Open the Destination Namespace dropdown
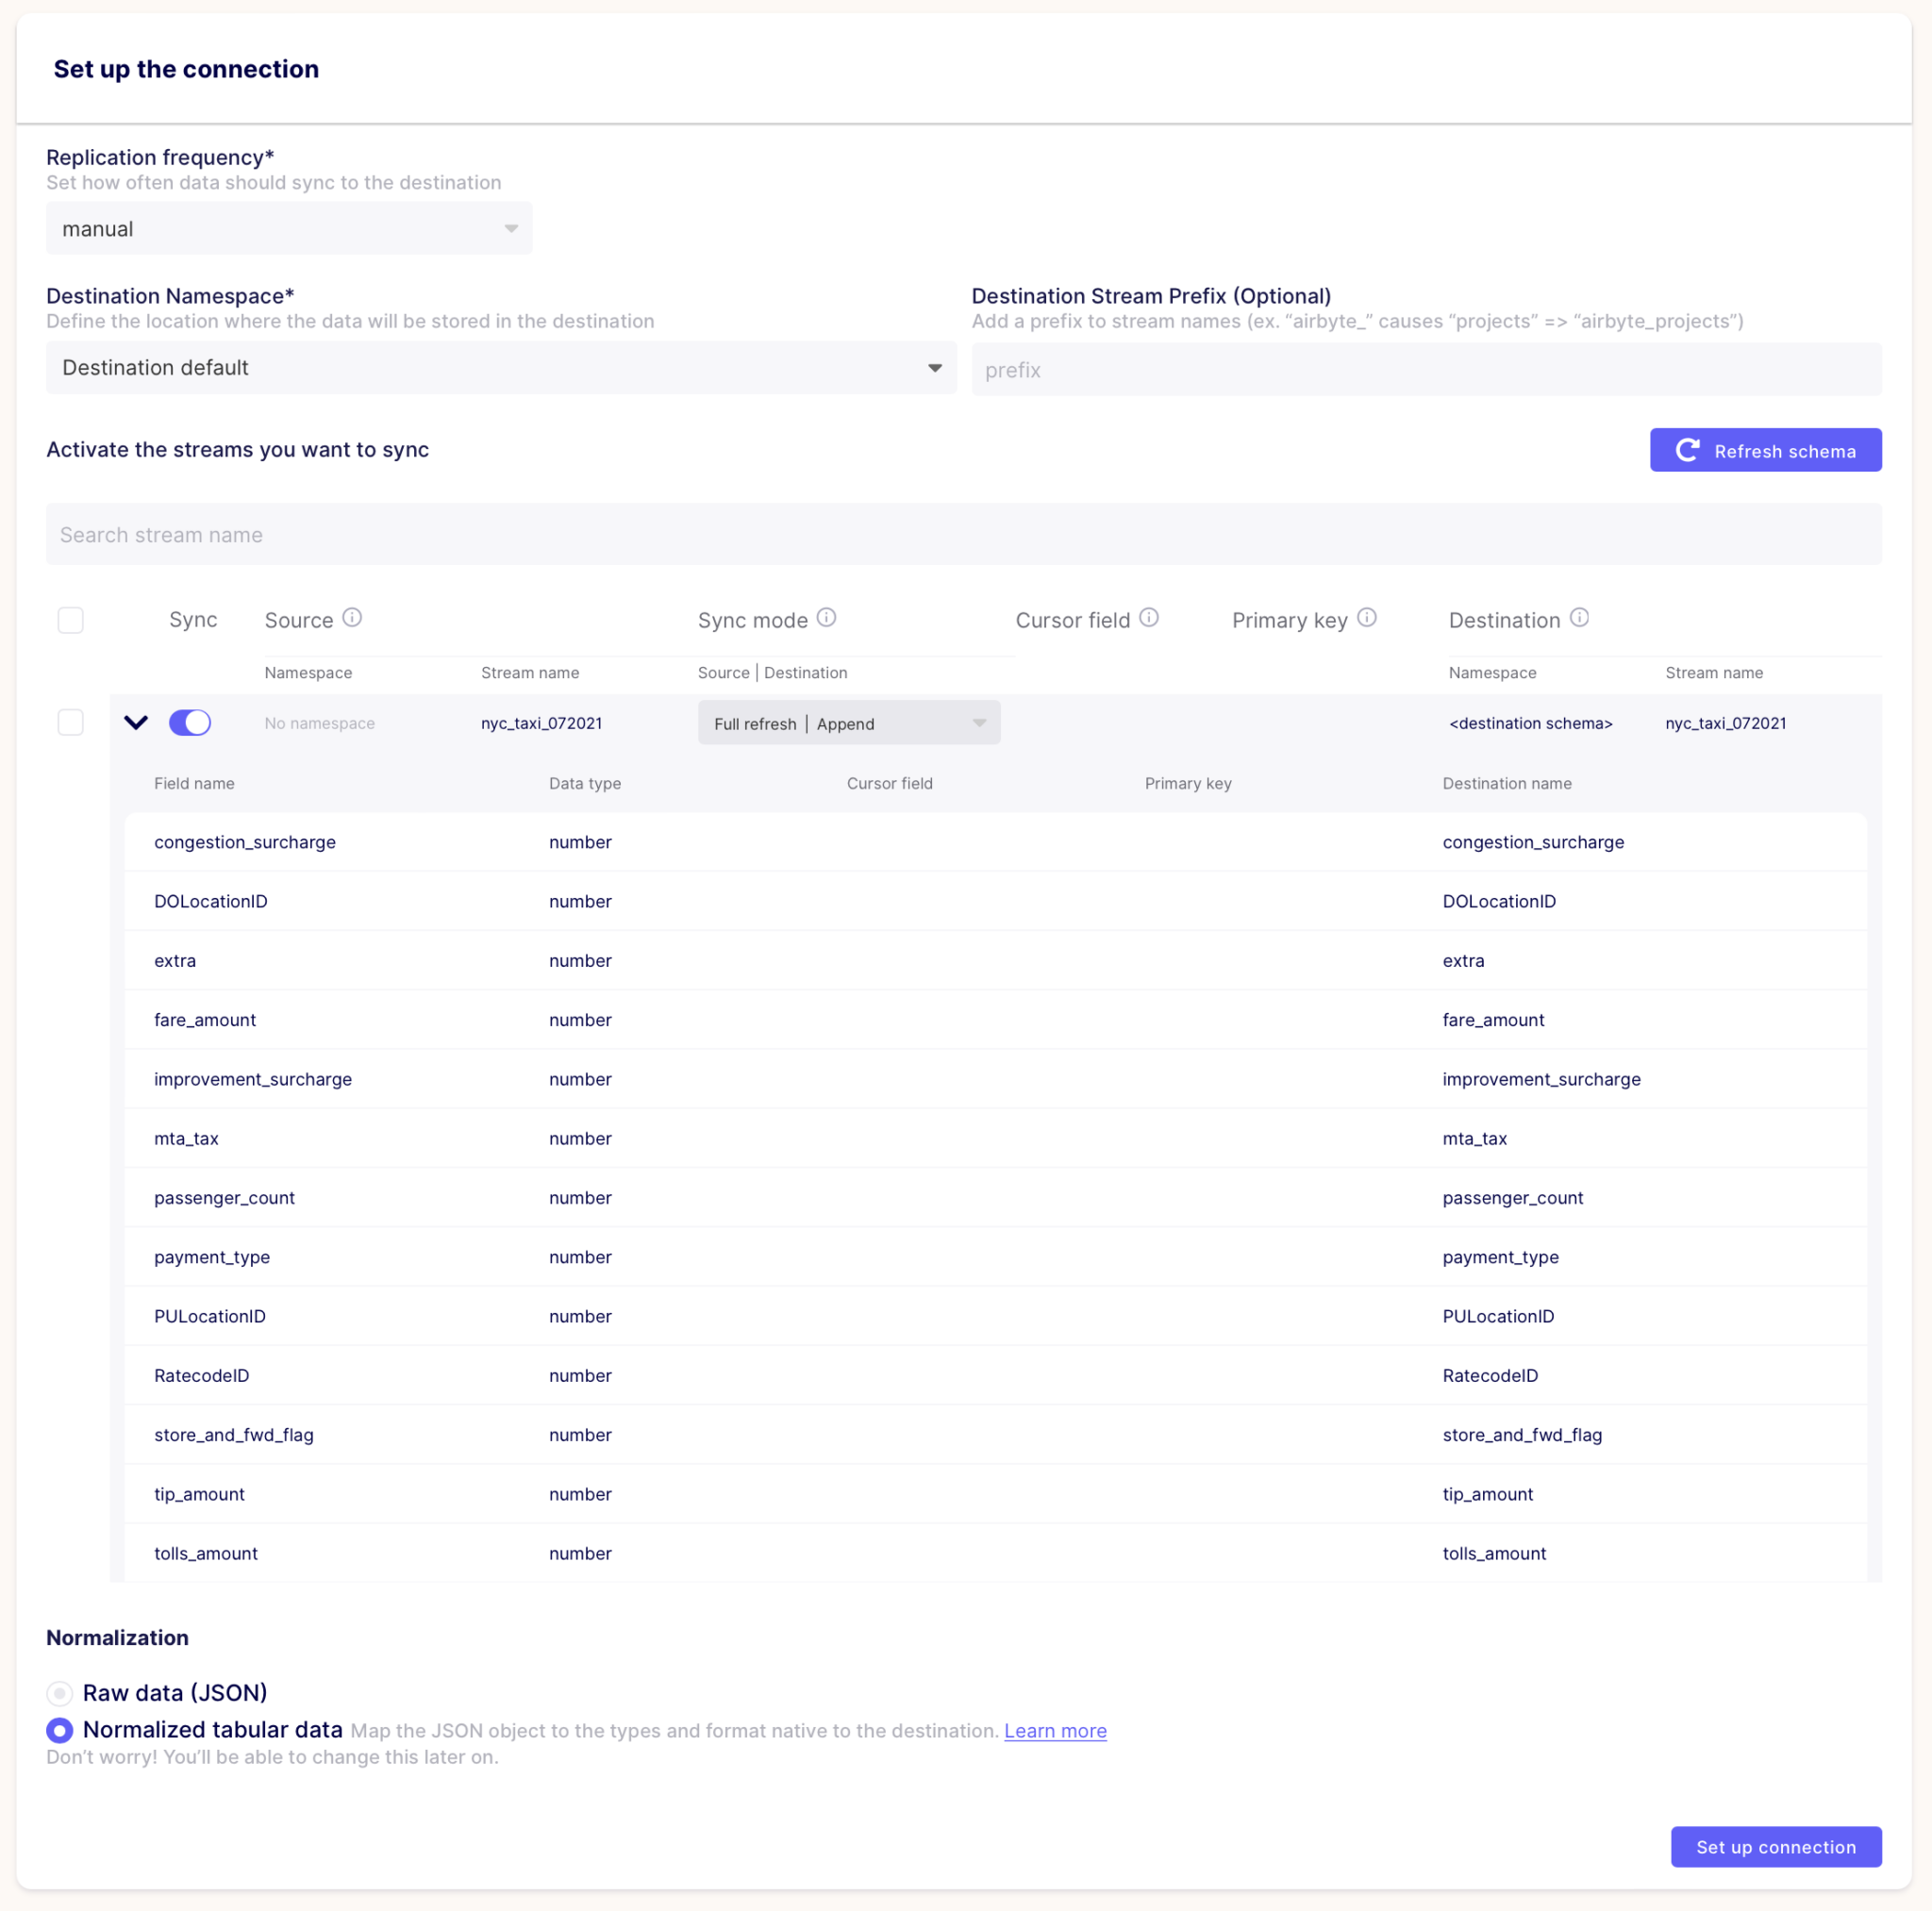The image size is (1932, 1911). click(501, 367)
